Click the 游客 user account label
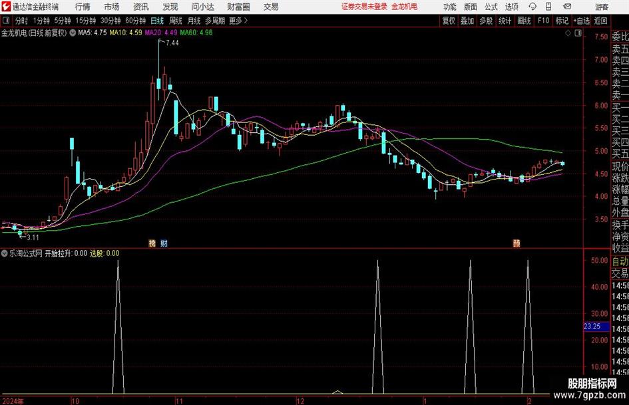Image resolution: width=629 pixels, height=405 pixels. point(602,7)
